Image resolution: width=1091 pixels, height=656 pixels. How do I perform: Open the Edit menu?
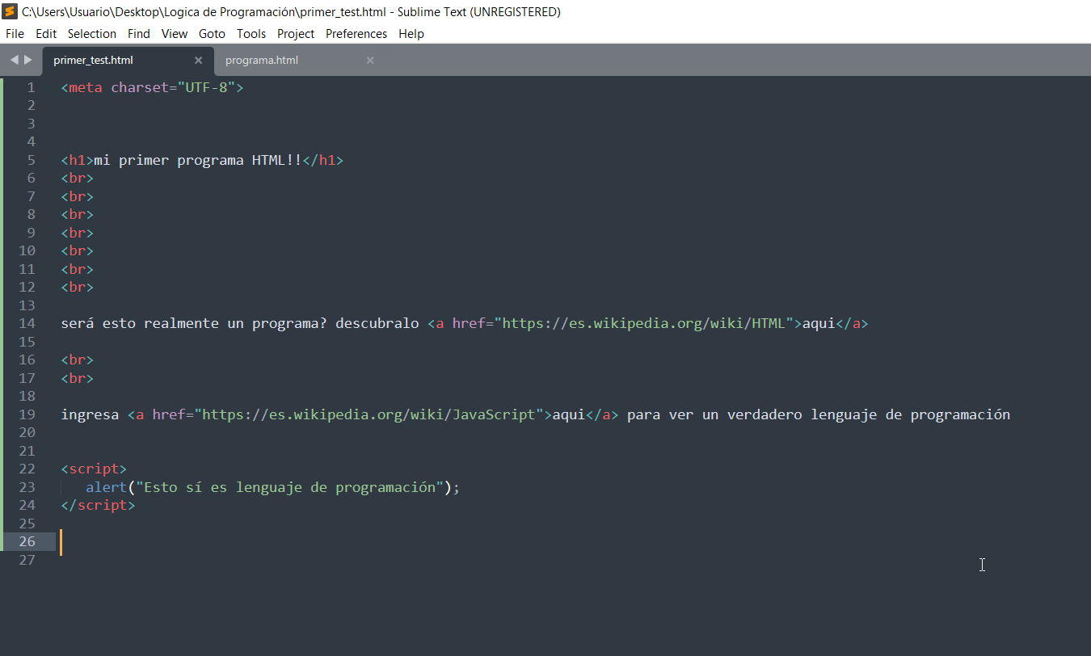coord(46,34)
